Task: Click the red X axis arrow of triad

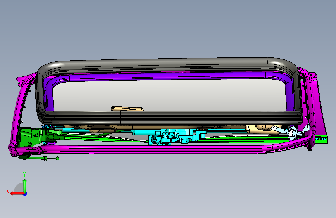Action: (x=17, y=194)
